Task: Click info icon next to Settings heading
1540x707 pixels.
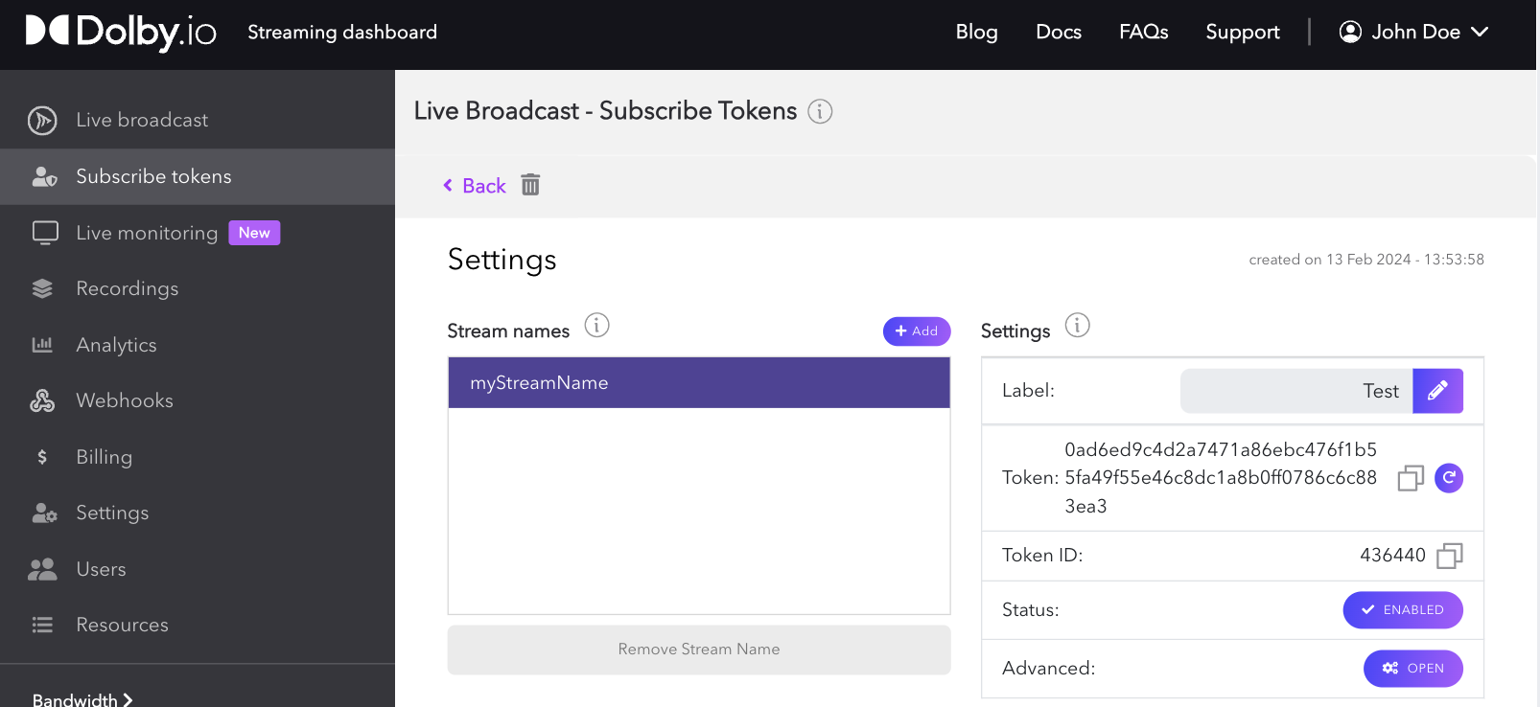Action: tap(1077, 326)
